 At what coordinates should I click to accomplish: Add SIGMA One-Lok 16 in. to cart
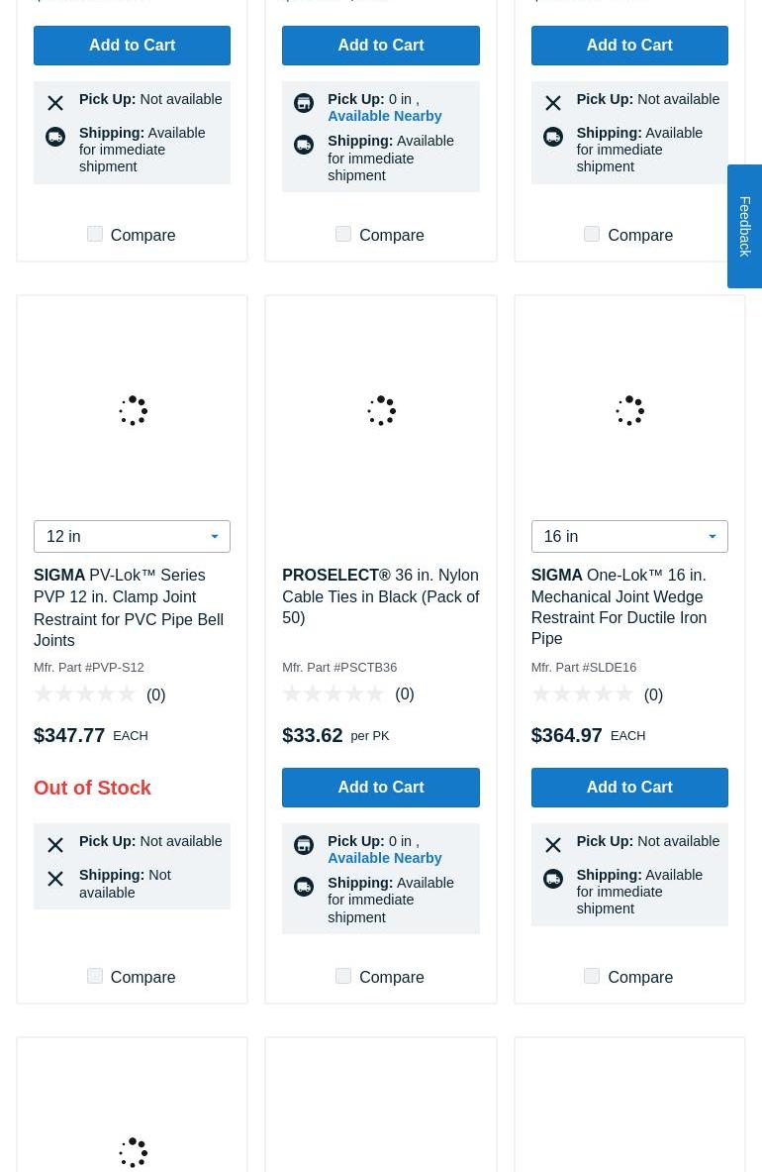pos(629,788)
